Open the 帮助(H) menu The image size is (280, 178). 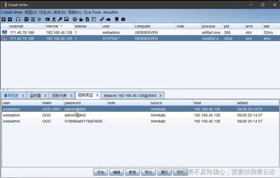pos(75,12)
